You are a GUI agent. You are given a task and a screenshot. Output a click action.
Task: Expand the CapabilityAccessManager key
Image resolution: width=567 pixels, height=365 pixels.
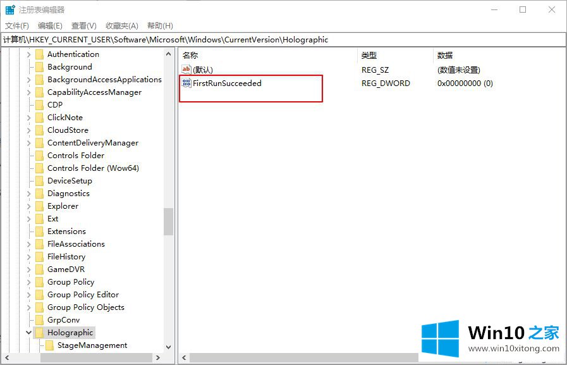(x=28, y=92)
